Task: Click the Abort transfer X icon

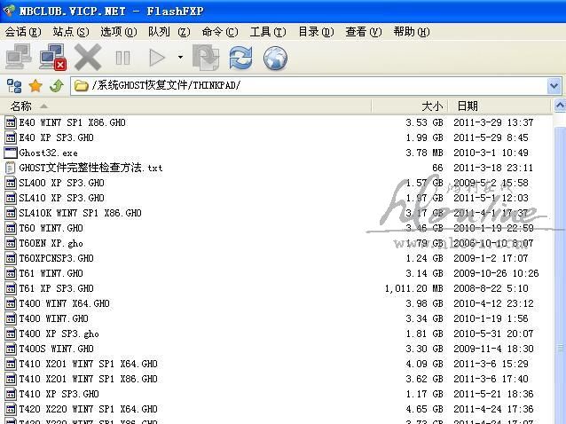Action: pyautogui.click(x=88, y=59)
